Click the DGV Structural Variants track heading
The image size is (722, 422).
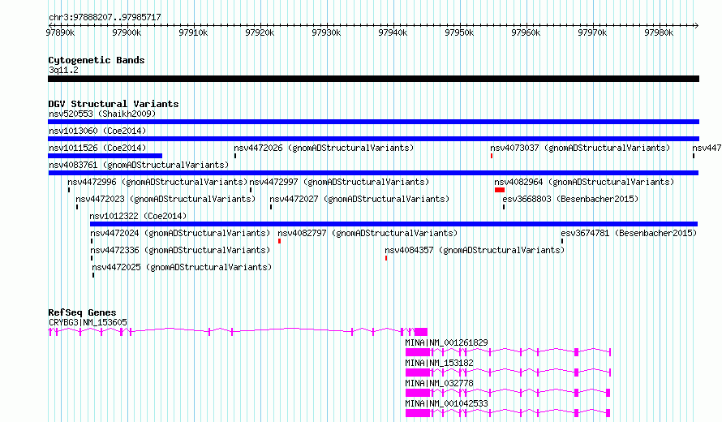(114, 104)
